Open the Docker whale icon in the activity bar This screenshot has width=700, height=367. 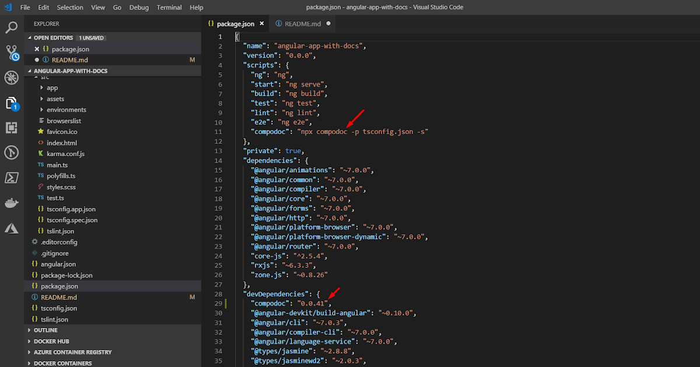tap(12, 203)
